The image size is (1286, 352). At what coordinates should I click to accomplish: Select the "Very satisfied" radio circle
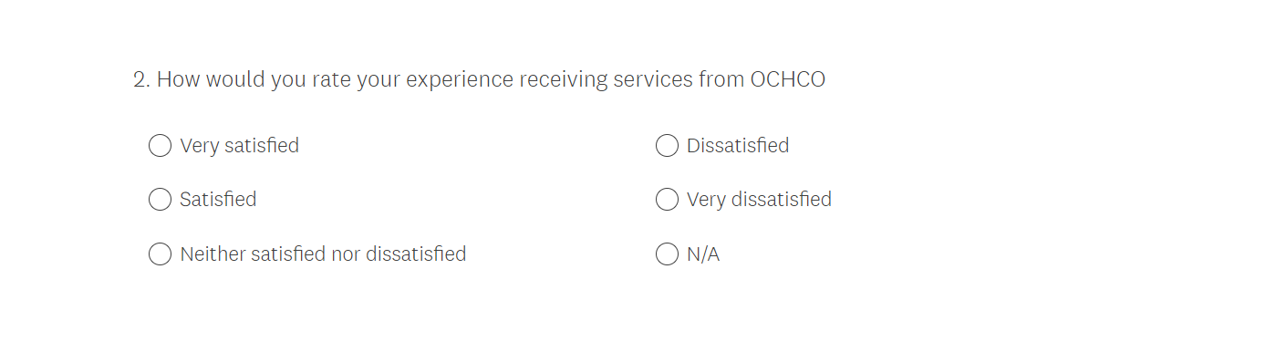(x=160, y=146)
